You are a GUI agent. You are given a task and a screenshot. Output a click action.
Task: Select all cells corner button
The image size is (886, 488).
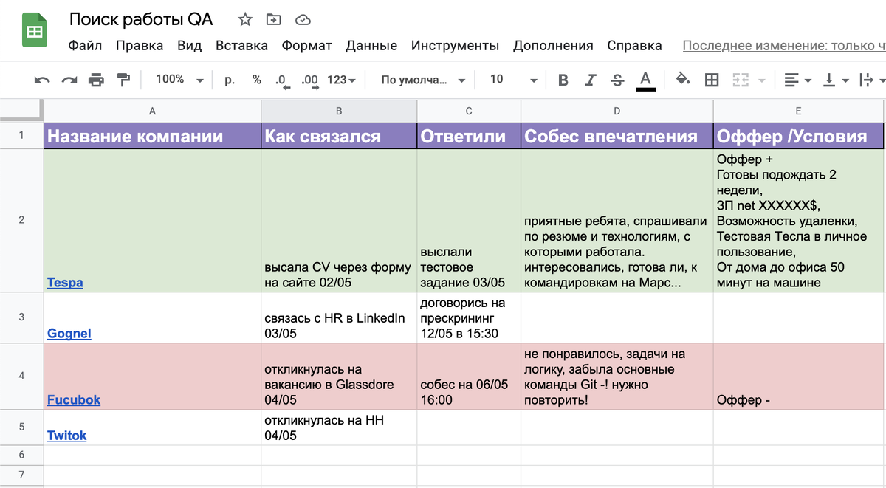click(x=21, y=111)
